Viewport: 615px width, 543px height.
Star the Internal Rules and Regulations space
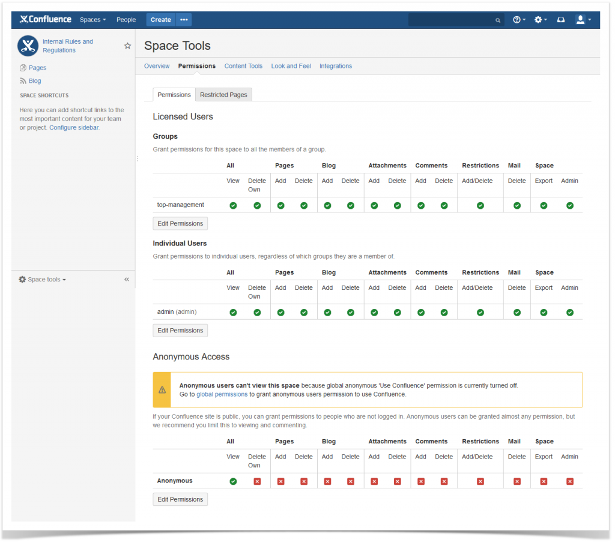point(127,46)
